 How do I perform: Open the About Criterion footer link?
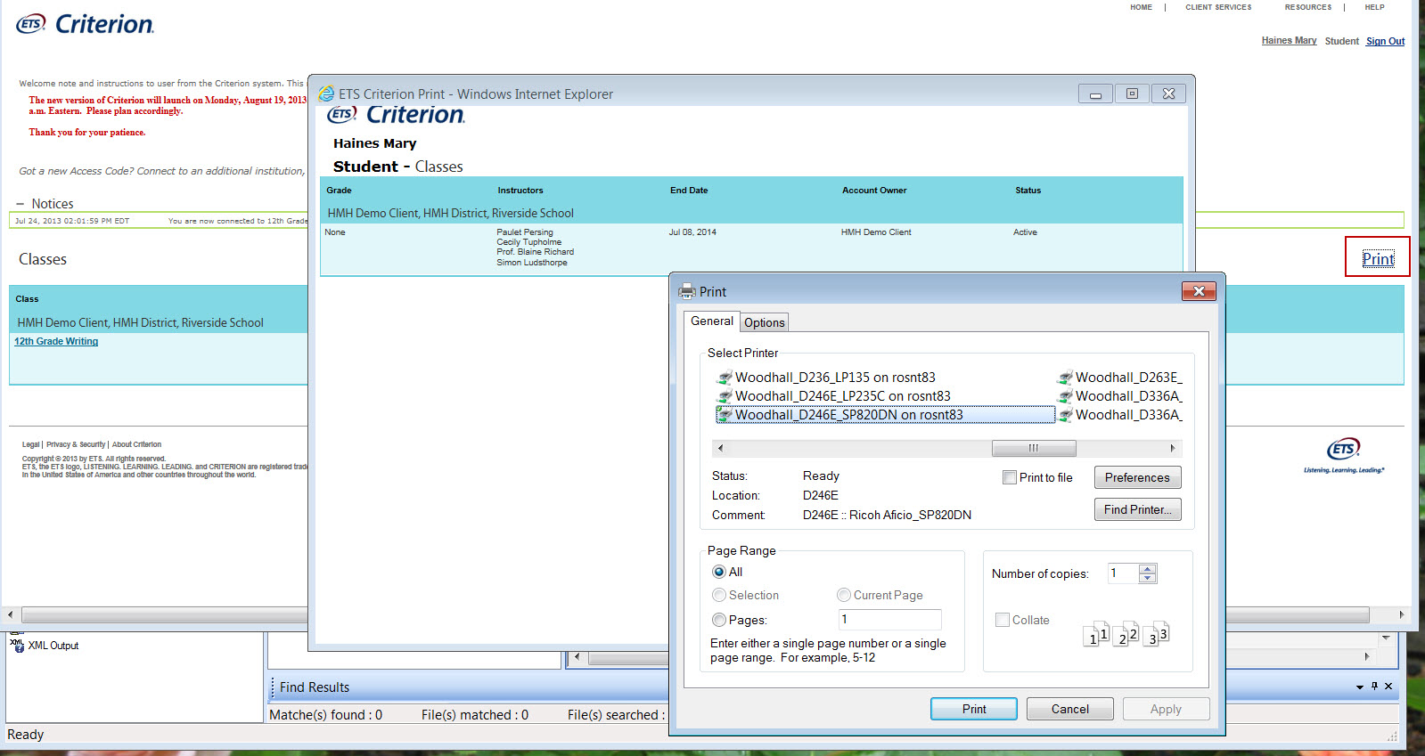pyautogui.click(x=136, y=444)
